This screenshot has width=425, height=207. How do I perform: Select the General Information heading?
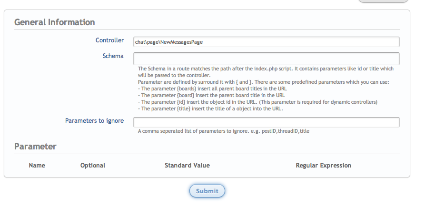(55, 22)
